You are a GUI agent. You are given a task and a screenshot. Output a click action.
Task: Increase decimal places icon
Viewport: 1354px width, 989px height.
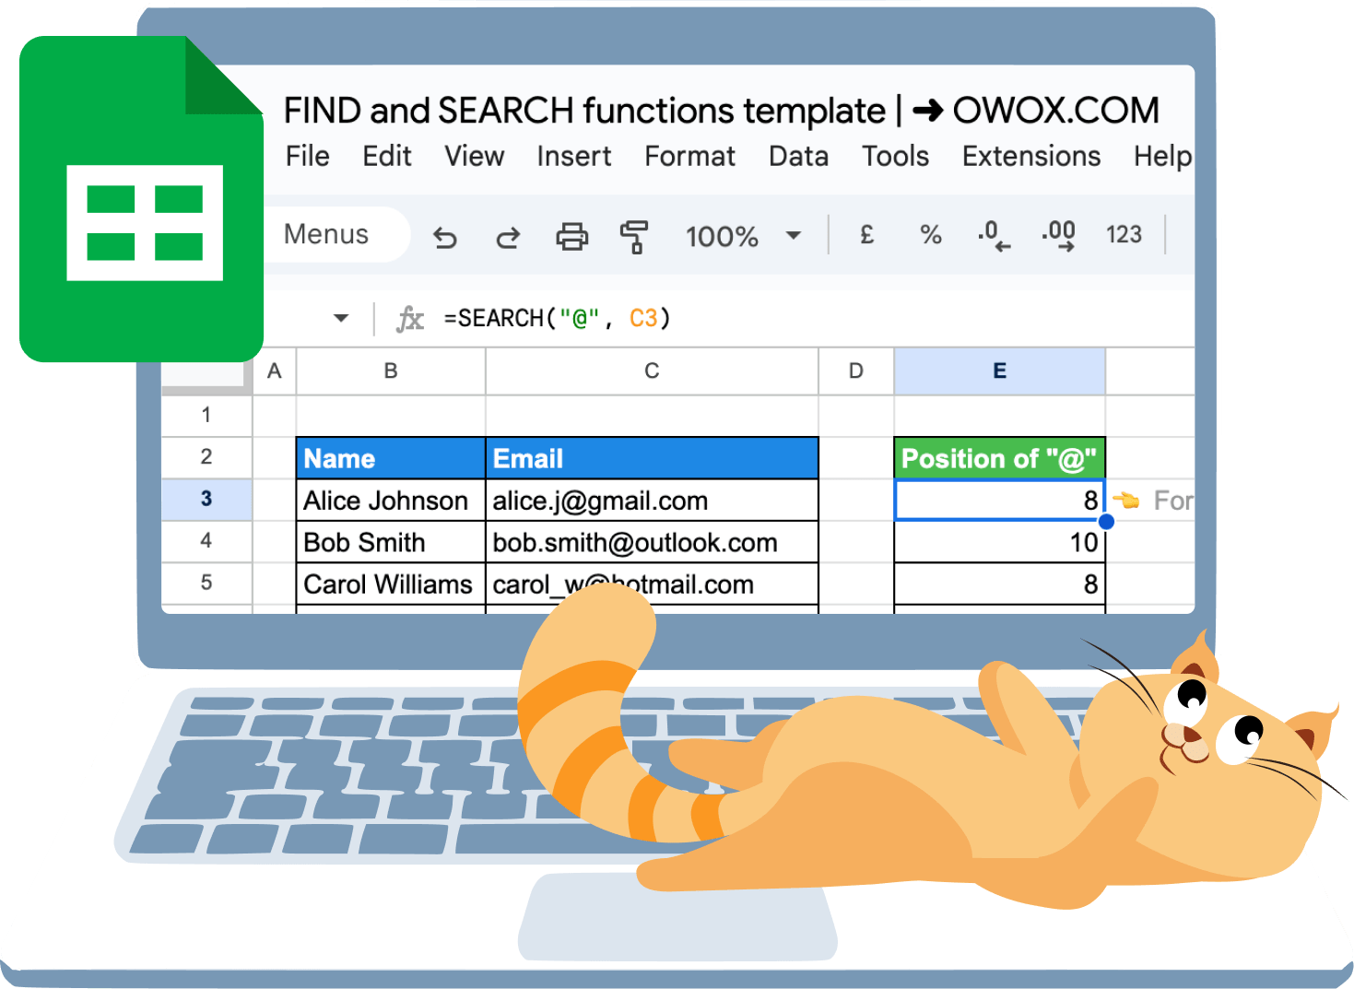(1059, 235)
